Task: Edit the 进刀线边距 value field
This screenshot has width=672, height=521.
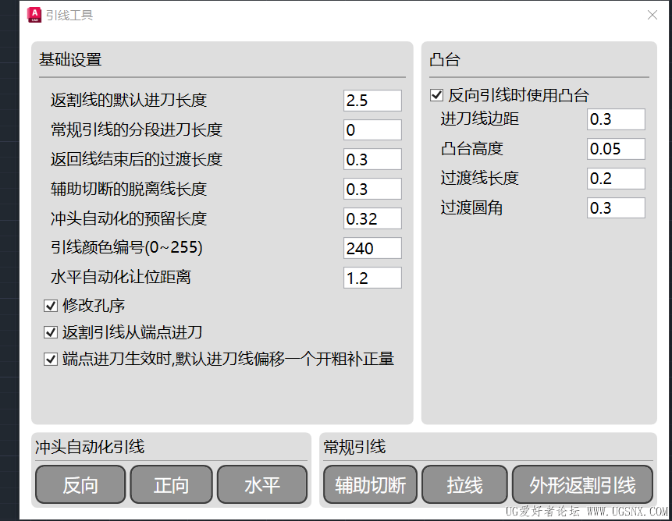Action: (x=616, y=119)
